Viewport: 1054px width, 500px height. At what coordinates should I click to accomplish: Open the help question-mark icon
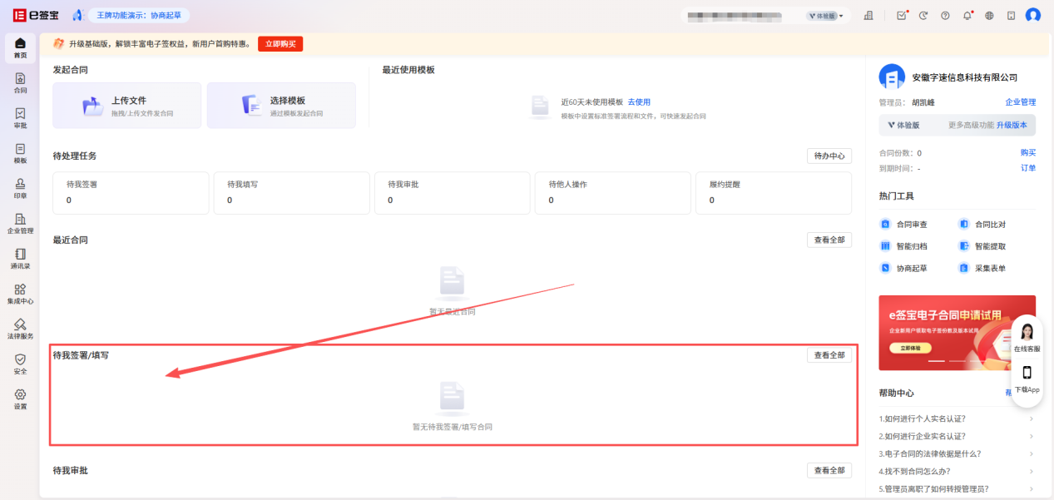945,16
